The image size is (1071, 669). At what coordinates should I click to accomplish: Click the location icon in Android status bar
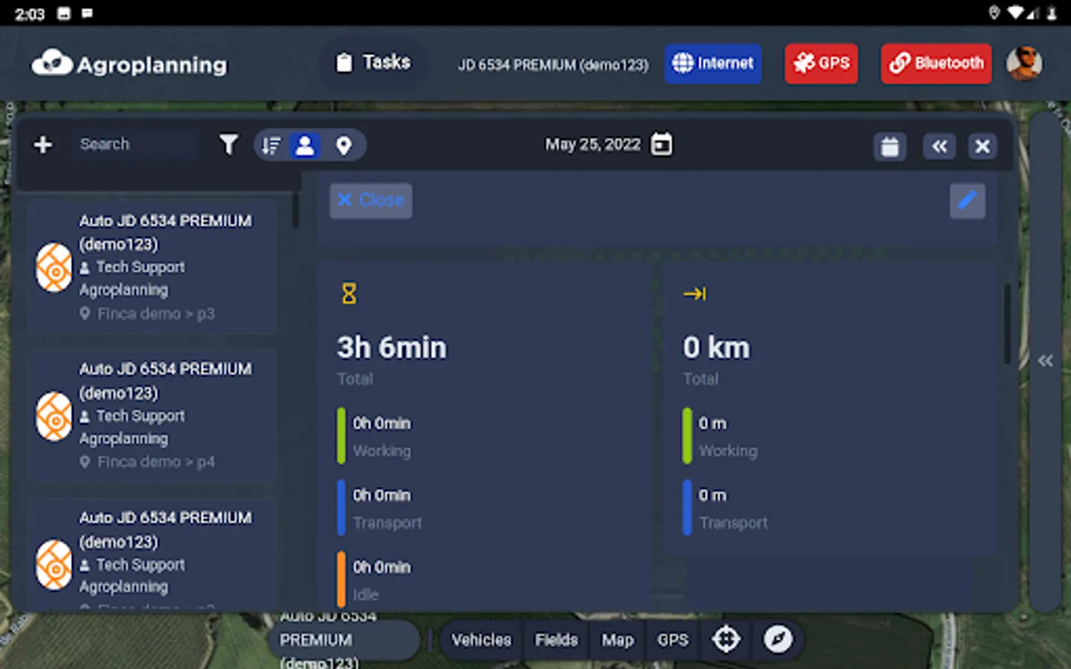pyautogui.click(x=994, y=13)
